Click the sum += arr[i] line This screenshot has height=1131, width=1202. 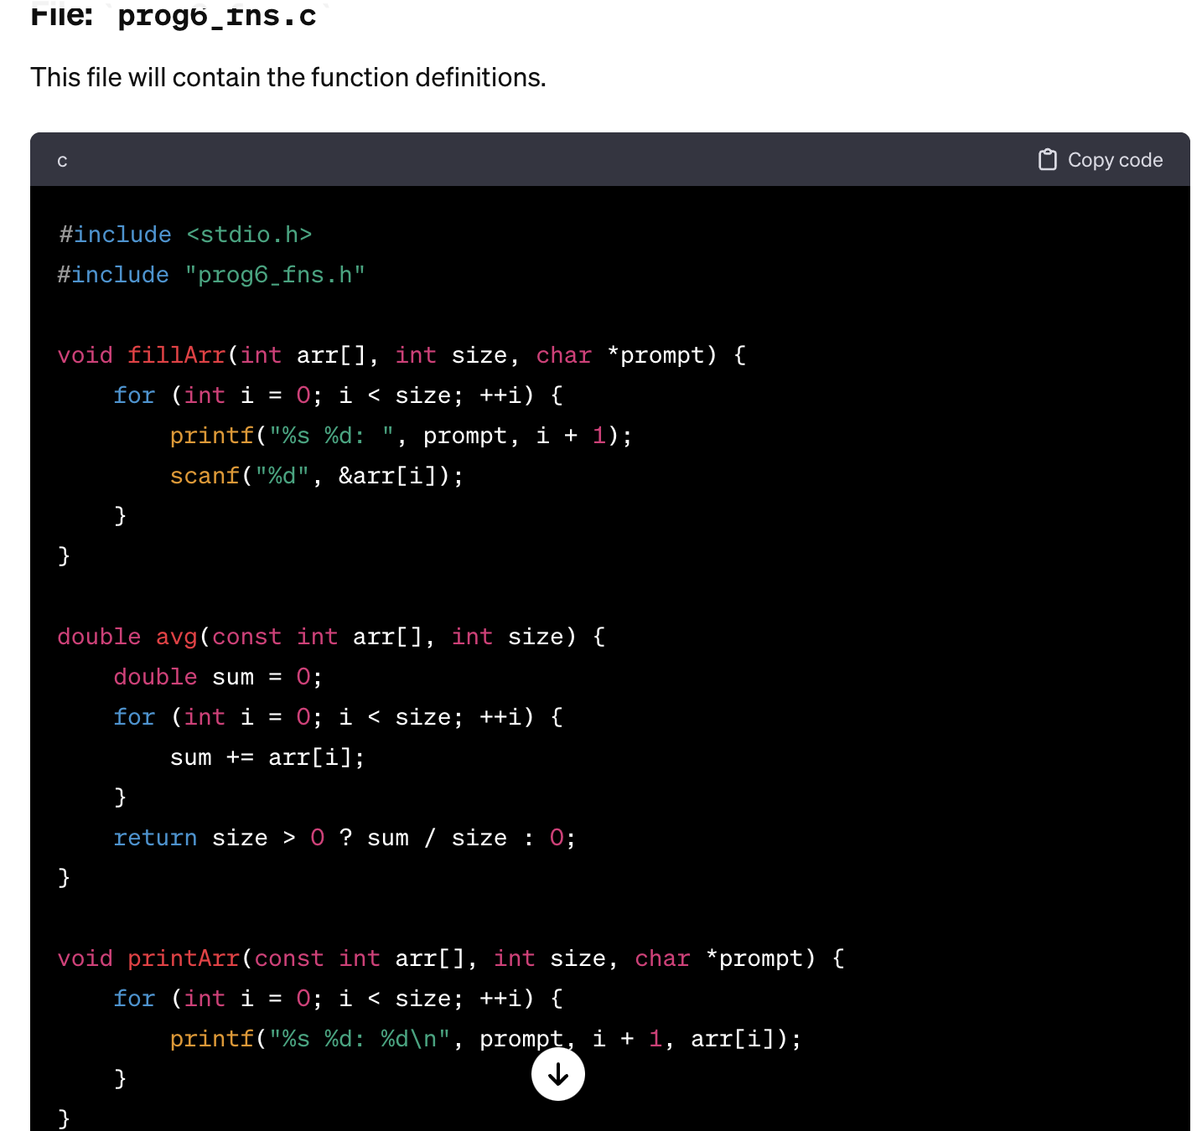click(x=267, y=757)
